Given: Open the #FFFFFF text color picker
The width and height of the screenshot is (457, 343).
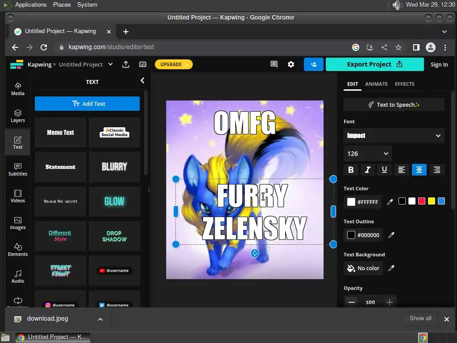Looking at the screenshot, I should (362, 202).
